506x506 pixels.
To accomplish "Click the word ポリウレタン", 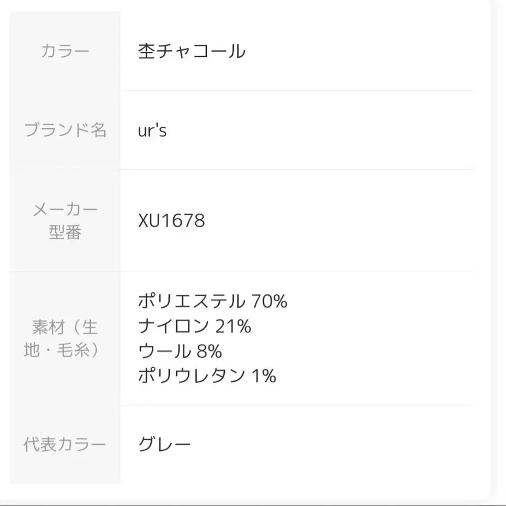I will point(191,376).
